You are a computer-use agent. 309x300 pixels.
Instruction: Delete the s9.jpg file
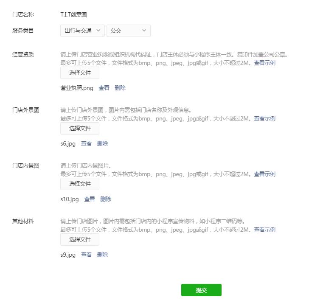pos(102,255)
